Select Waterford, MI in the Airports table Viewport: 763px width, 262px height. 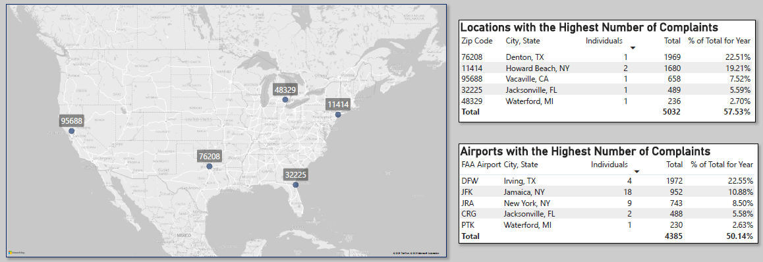[528, 225]
